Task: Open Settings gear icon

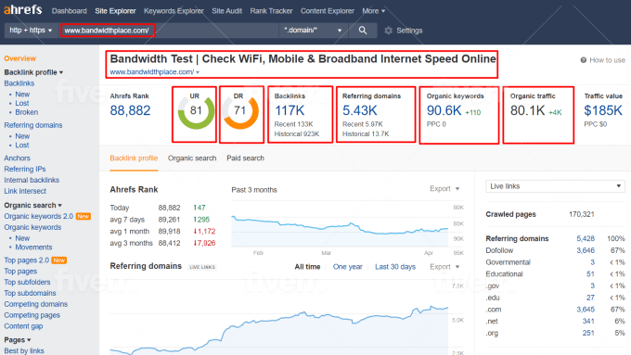Action: [388, 31]
